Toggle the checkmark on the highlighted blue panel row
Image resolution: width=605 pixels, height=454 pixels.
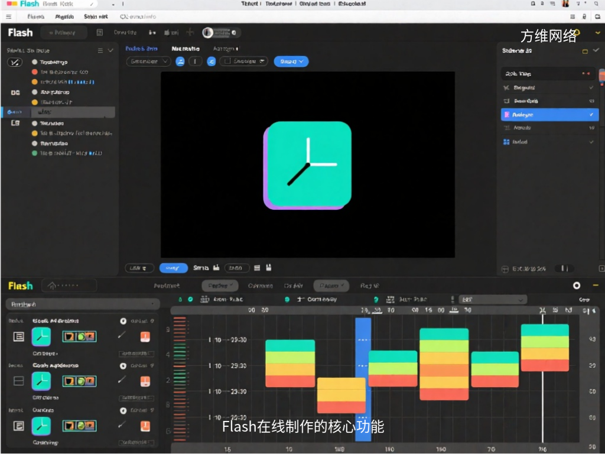(x=591, y=114)
